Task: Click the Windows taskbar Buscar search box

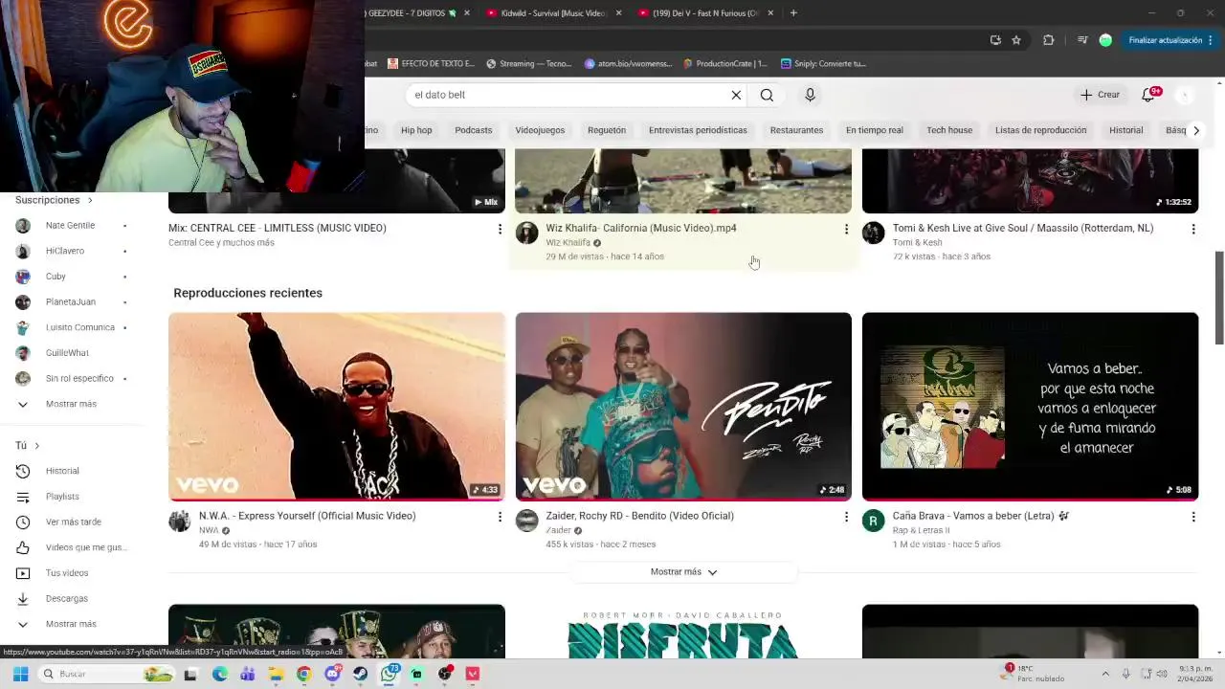Action: point(105,674)
